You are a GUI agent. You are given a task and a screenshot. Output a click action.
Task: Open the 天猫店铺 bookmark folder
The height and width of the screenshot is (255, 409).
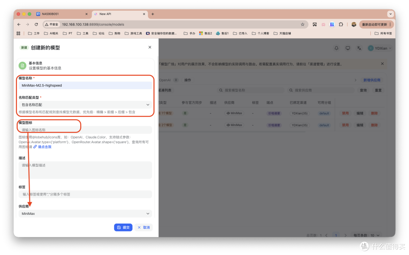tap(282, 33)
